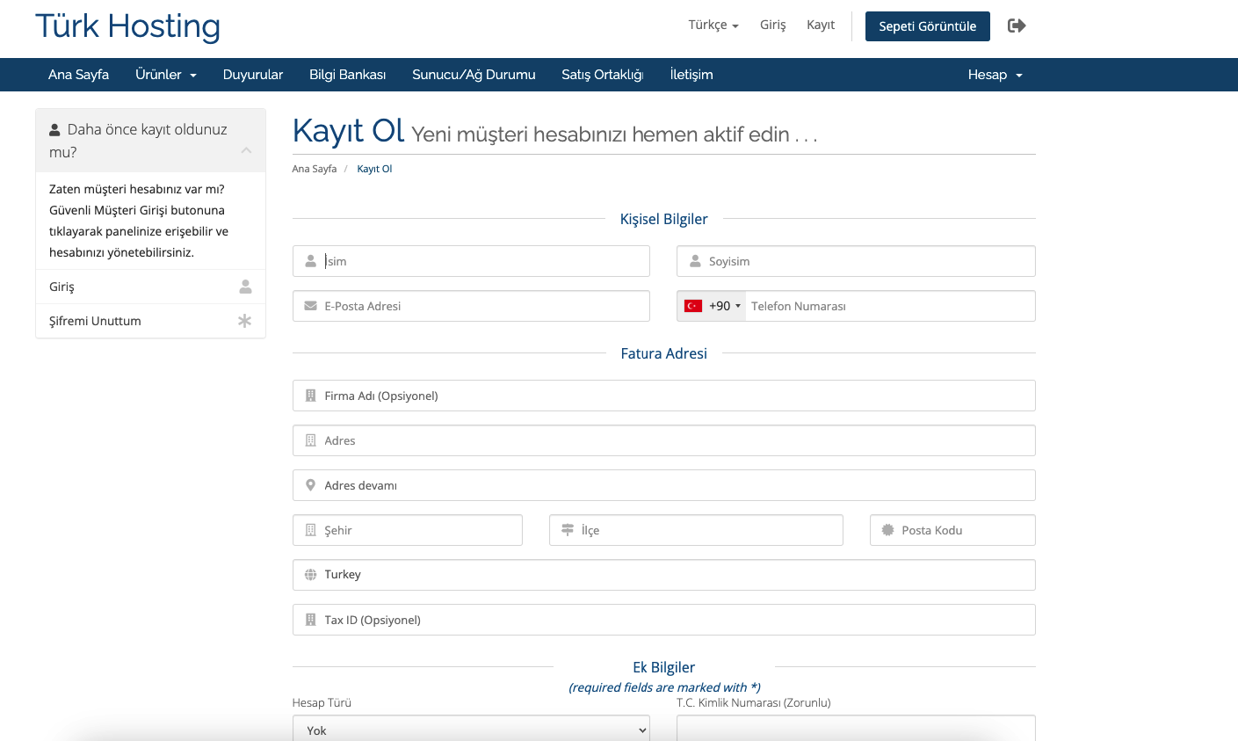Open the Duyurular page from the navigation bar

[253, 75]
